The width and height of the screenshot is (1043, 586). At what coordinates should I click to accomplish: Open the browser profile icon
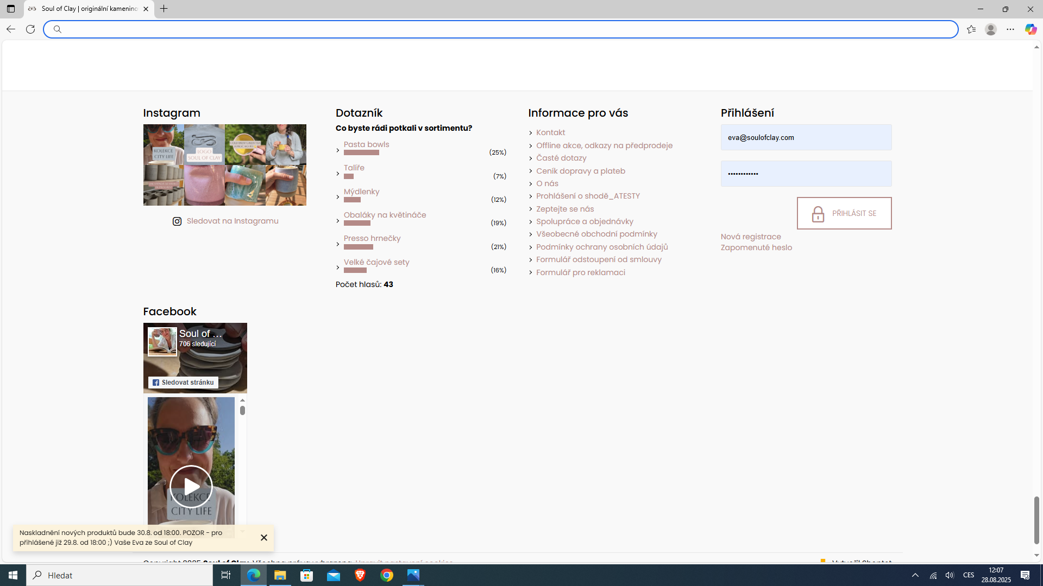pyautogui.click(x=991, y=29)
